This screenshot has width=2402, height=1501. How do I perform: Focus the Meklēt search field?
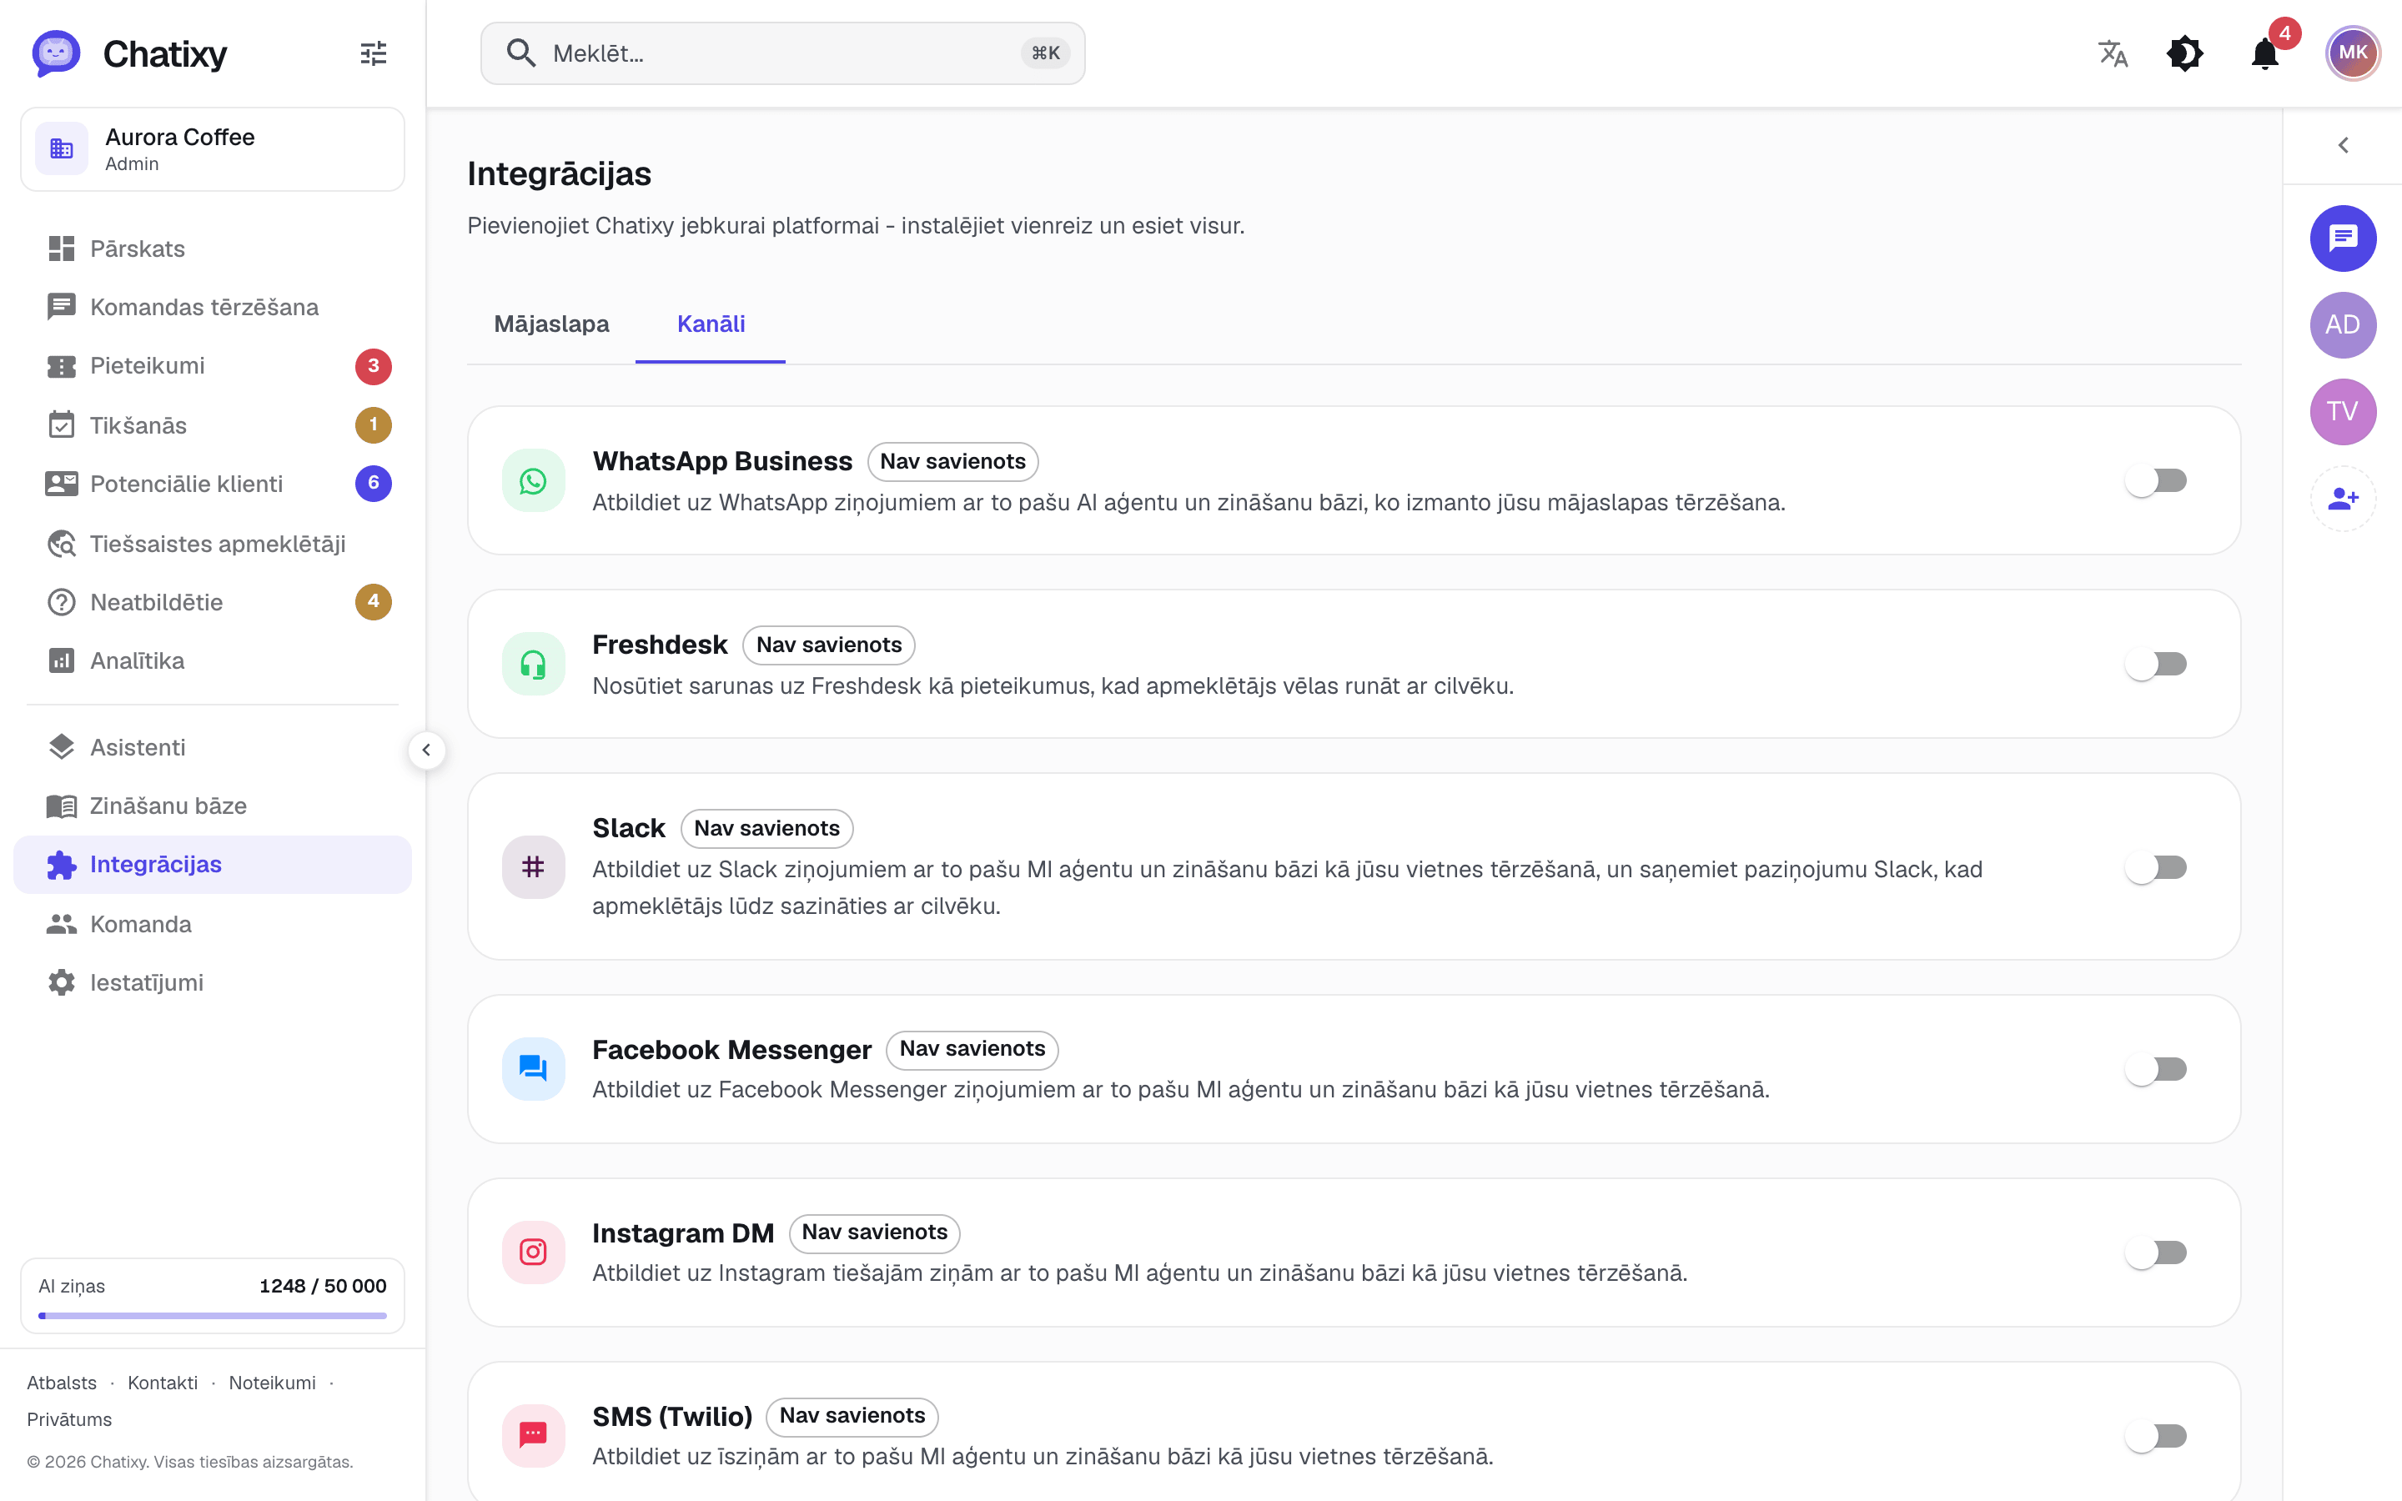782,53
